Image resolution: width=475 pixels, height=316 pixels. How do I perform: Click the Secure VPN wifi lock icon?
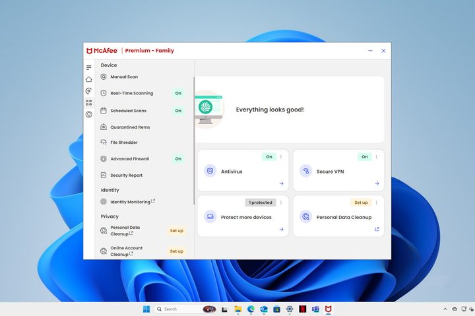point(305,171)
